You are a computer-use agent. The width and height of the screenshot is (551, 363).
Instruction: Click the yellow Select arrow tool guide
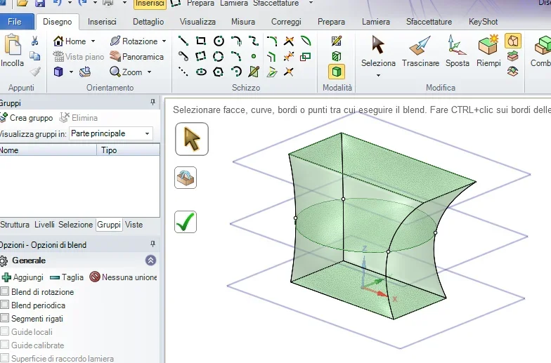tap(192, 139)
